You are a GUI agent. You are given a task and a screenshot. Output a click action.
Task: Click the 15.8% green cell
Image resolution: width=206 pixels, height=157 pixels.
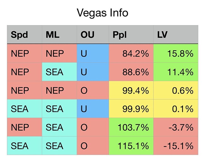[175, 53]
